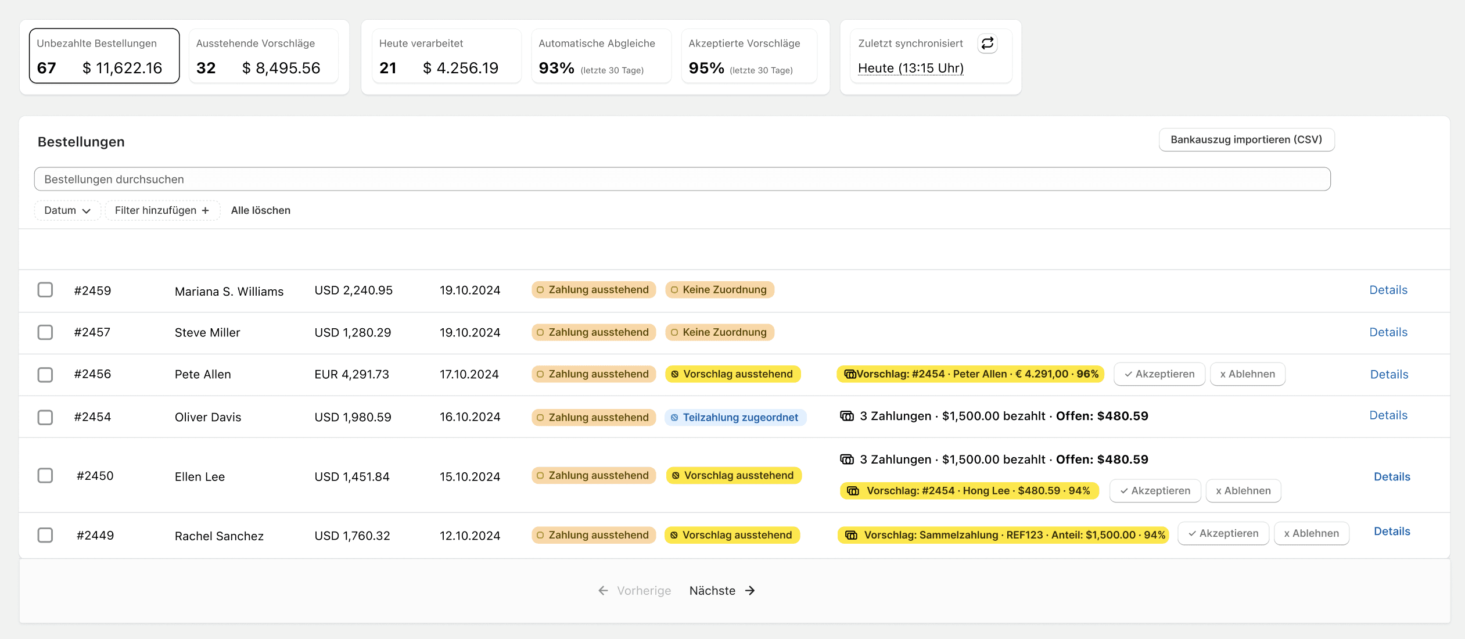1465x639 pixels.
Task: Click the previous page arrow icon
Action: pos(603,590)
